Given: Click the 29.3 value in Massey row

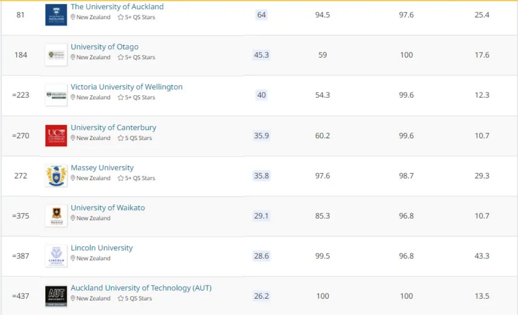Looking at the screenshot, I should pos(482,176).
